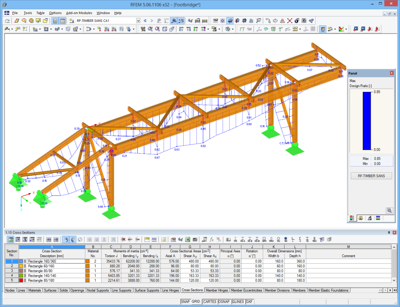Click the rotate model tool icon
Viewport: 400px width, 307px height.
(275, 21)
